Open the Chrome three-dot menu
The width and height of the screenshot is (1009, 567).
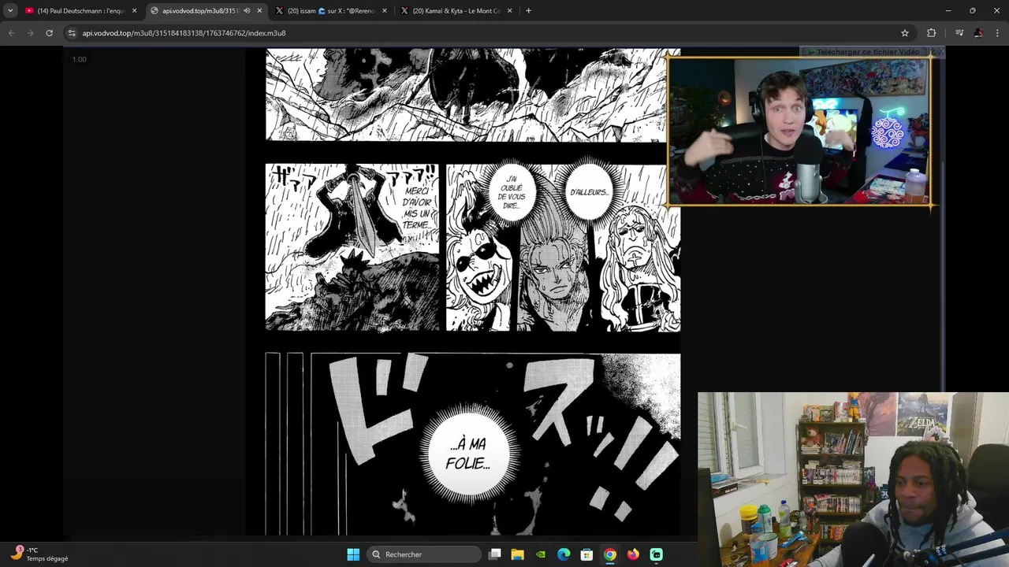998,33
